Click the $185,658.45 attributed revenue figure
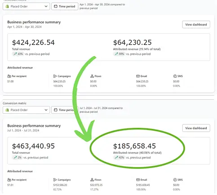 tap(134, 146)
